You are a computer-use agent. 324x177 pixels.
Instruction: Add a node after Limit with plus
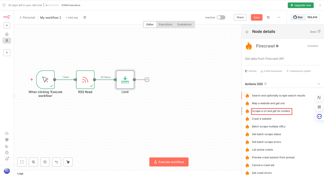pos(147,80)
